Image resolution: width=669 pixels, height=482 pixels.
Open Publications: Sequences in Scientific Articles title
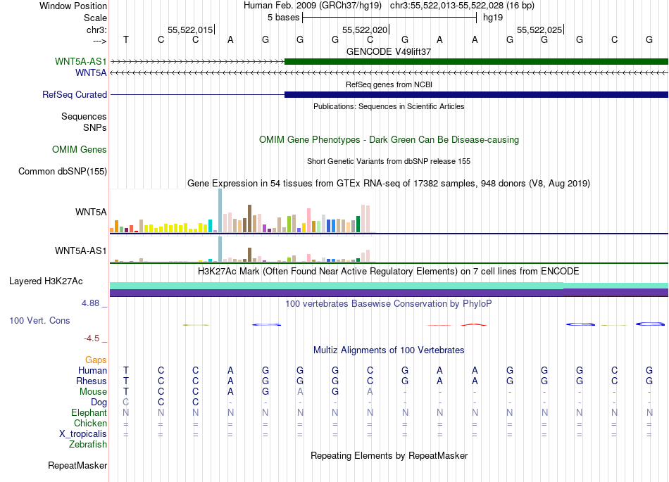coord(389,106)
